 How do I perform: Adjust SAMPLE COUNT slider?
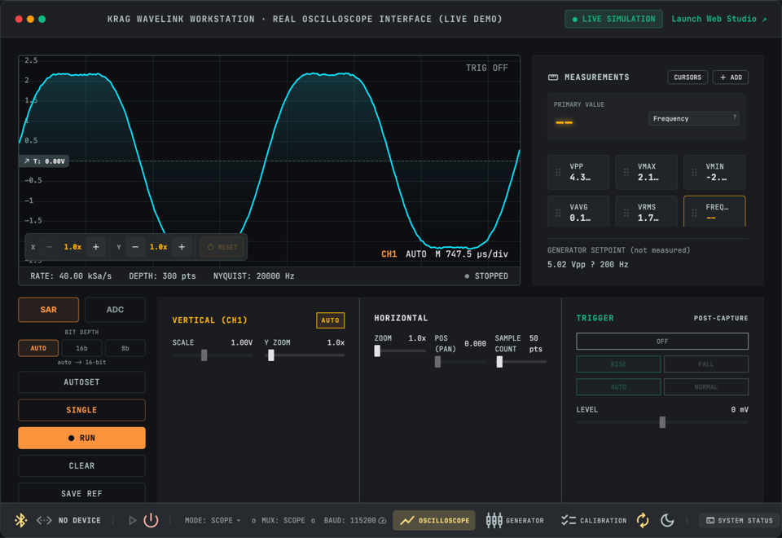521,362
